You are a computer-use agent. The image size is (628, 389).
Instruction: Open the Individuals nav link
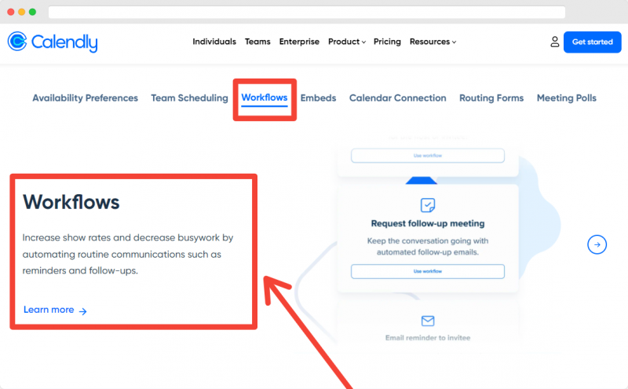214,42
